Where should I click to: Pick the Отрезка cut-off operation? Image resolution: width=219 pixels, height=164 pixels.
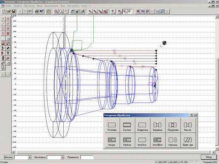173,141
